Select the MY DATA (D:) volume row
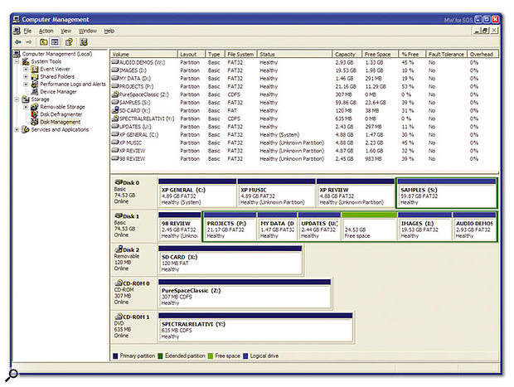The height and width of the screenshot is (387, 514). [305, 79]
